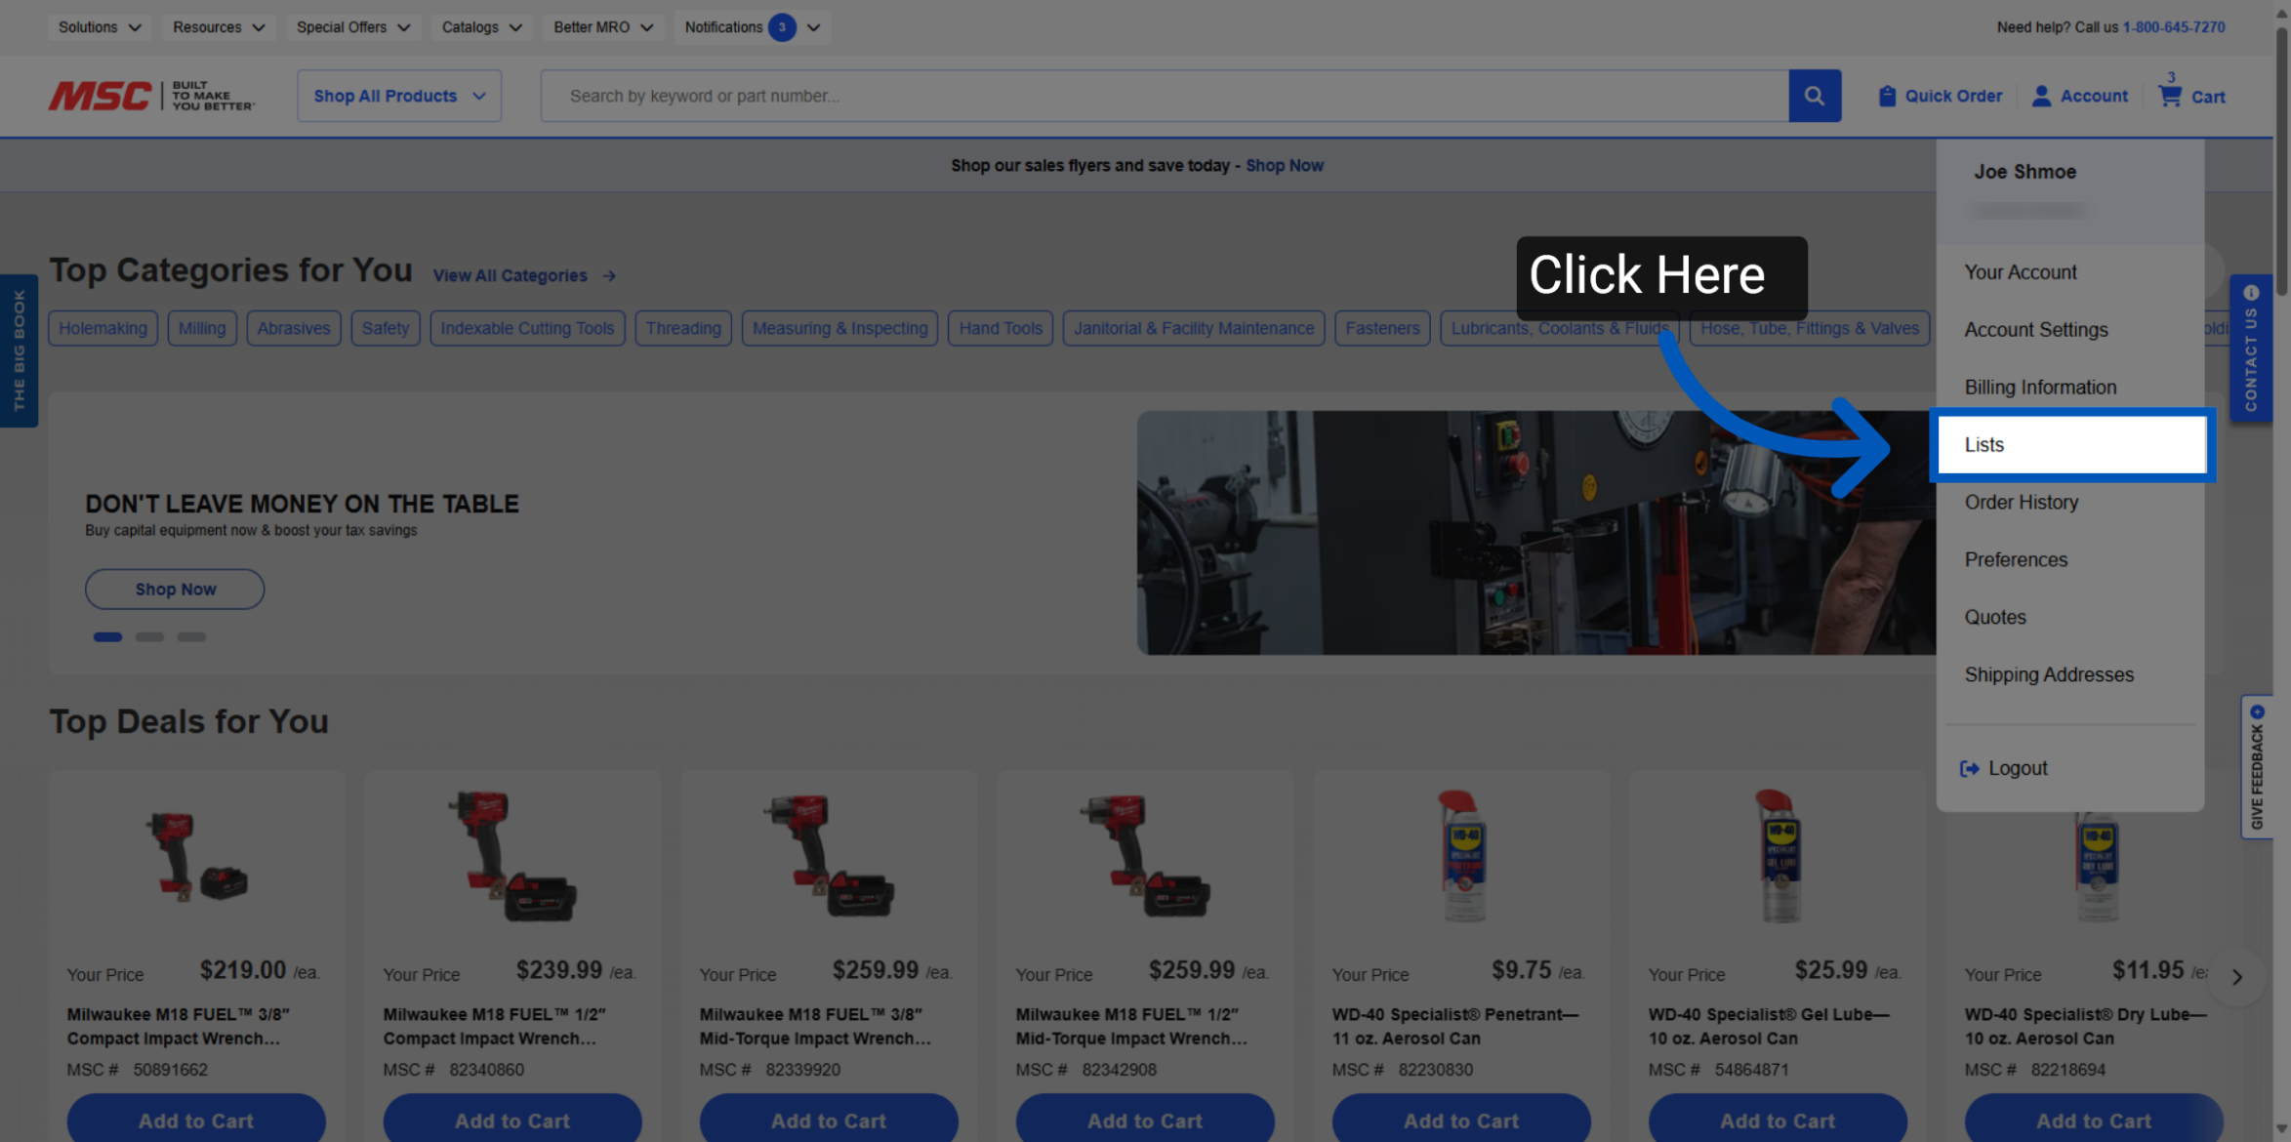Go to second banner slide indicator
This screenshot has width=2291, height=1142.
click(x=149, y=637)
